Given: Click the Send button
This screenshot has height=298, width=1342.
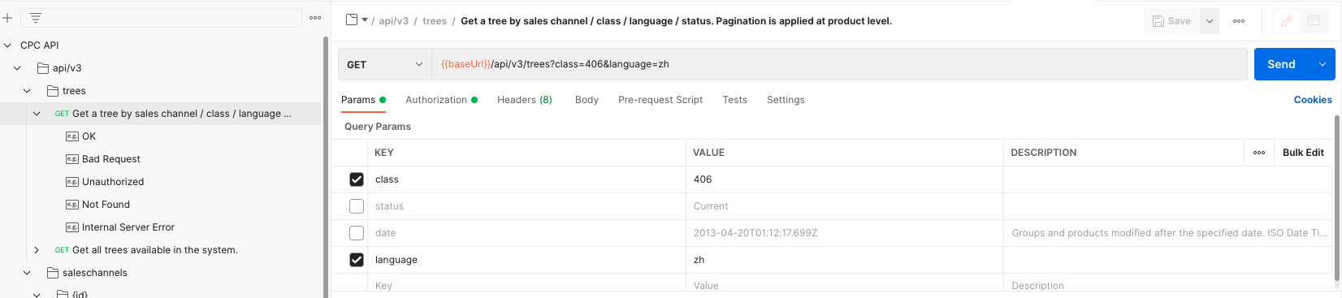Looking at the screenshot, I should click(1281, 64).
